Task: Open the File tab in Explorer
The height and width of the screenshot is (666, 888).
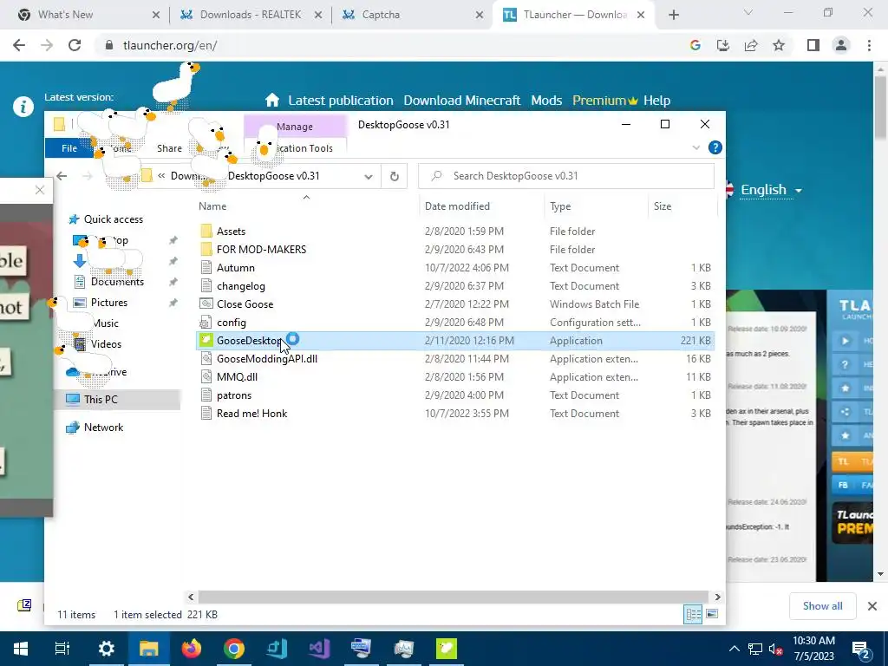Action: click(69, 148)
